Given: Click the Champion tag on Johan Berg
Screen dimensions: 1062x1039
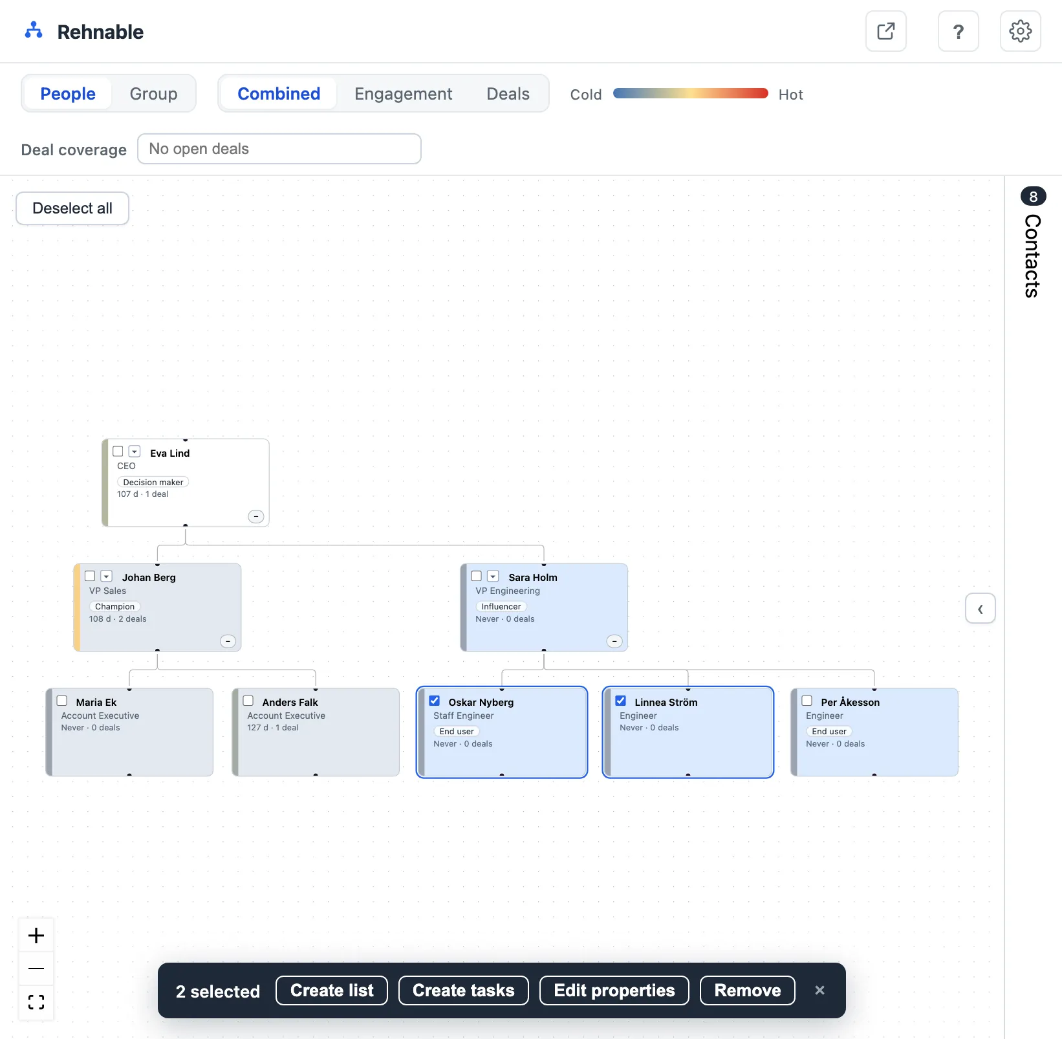Looking at the screenshot, I should 114,606.
